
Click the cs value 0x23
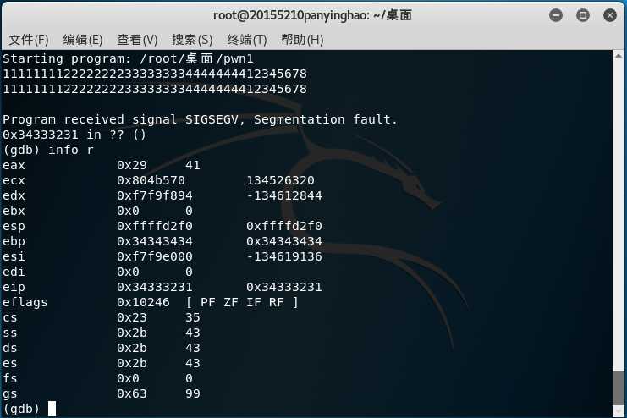131,317
